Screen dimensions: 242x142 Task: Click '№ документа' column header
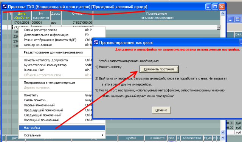(41, 15)
